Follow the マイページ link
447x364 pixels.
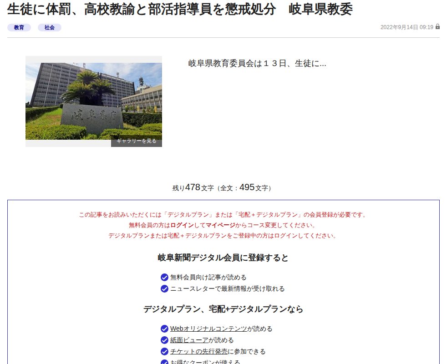pyautogui.click(x=220, y=225)
